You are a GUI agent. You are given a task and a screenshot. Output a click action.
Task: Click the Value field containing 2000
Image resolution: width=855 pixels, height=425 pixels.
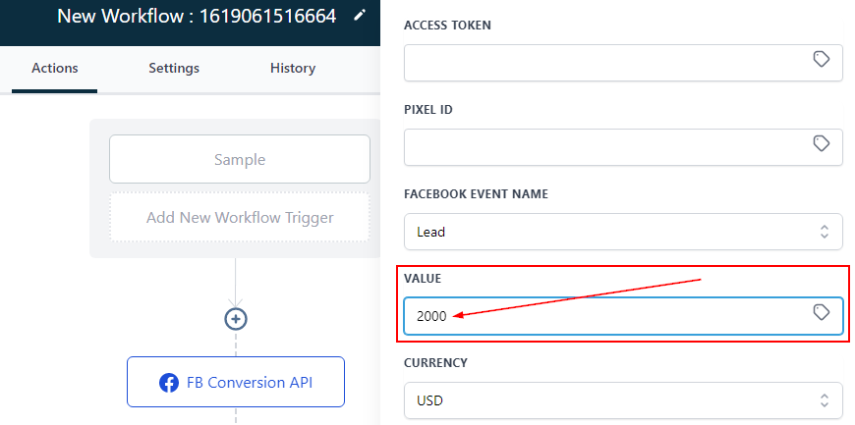pyautogui.click(x=604, y=316)
